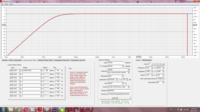Open File Explorer from taskbar

[x=11, y=109]
